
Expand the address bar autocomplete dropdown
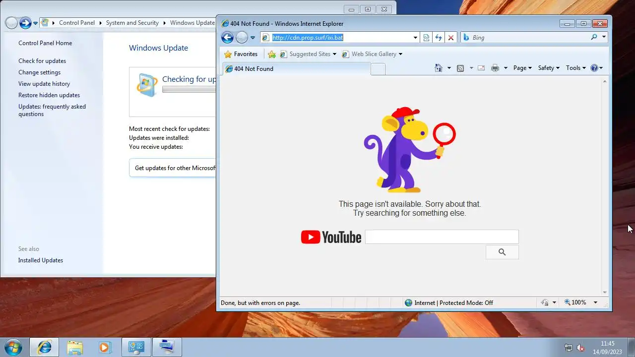click(415, 38)
